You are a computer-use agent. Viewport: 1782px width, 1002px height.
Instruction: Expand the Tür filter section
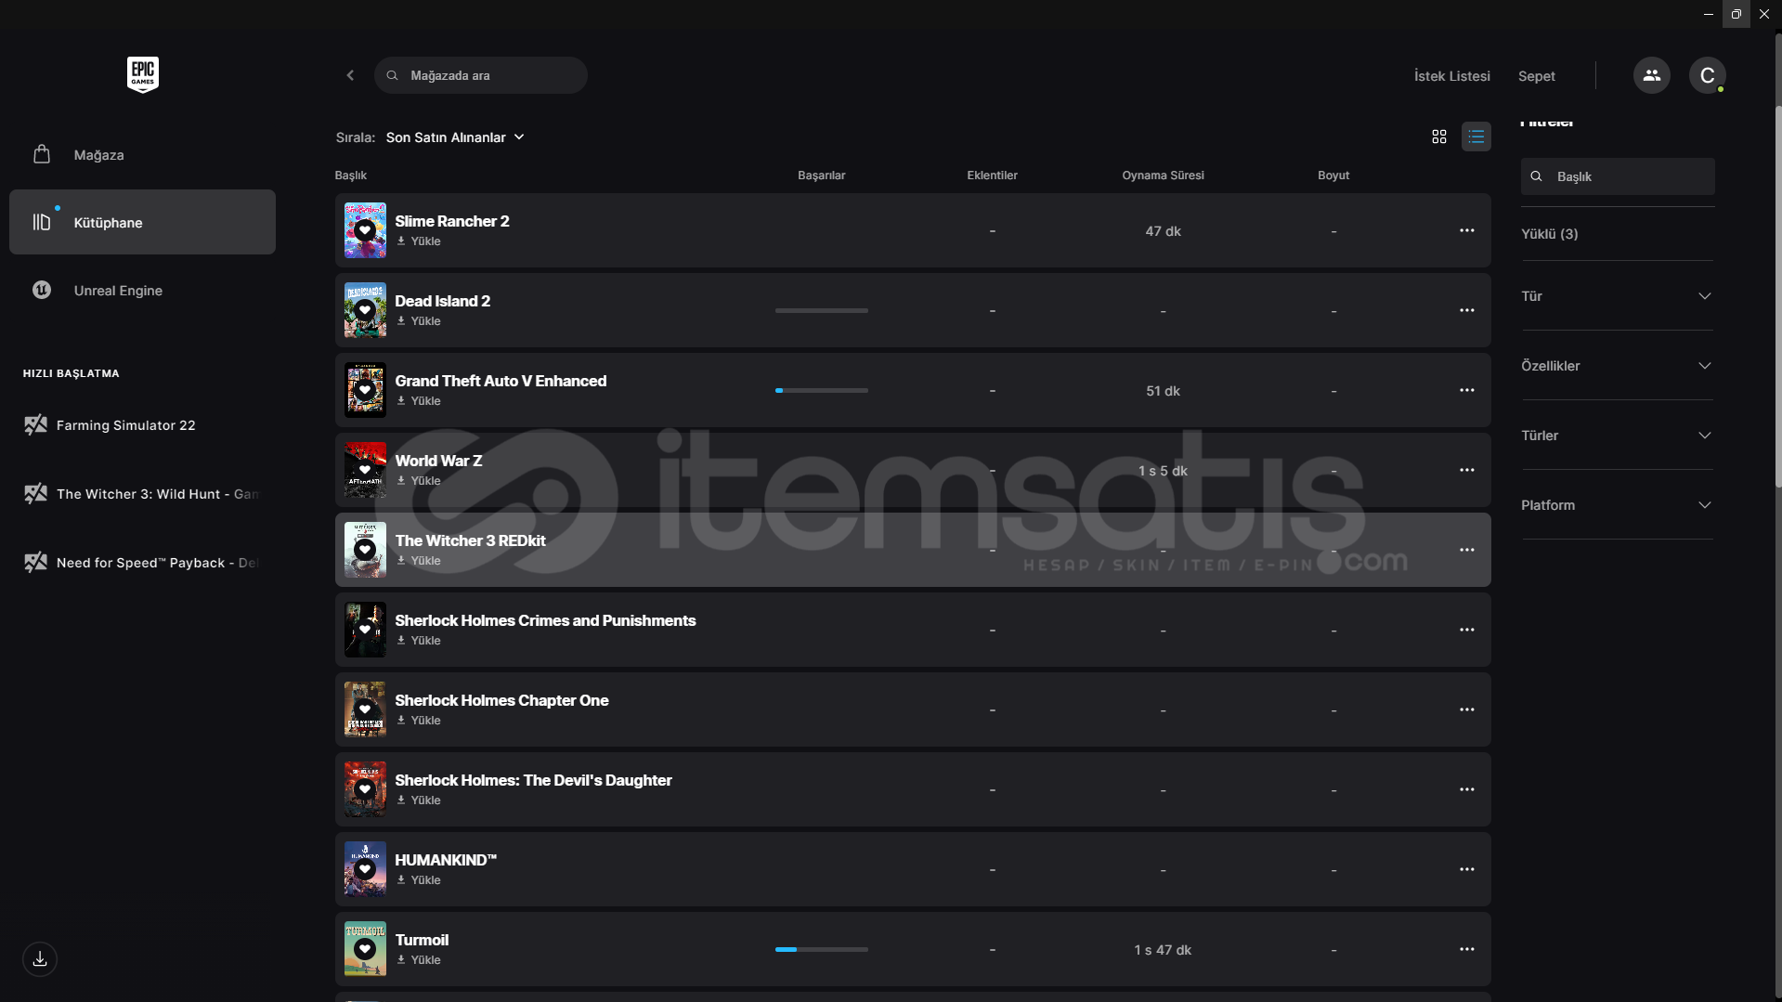(1617, 296)
